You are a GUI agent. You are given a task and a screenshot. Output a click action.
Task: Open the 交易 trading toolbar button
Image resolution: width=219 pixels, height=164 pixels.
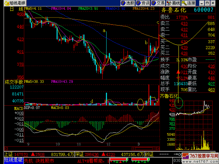click(159, 3)
